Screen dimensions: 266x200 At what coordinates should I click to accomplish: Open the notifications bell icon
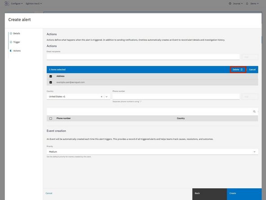point(247,4)
